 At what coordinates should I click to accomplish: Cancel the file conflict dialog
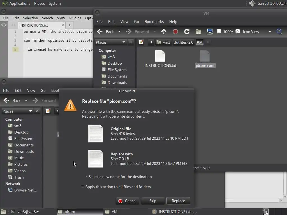128,201
